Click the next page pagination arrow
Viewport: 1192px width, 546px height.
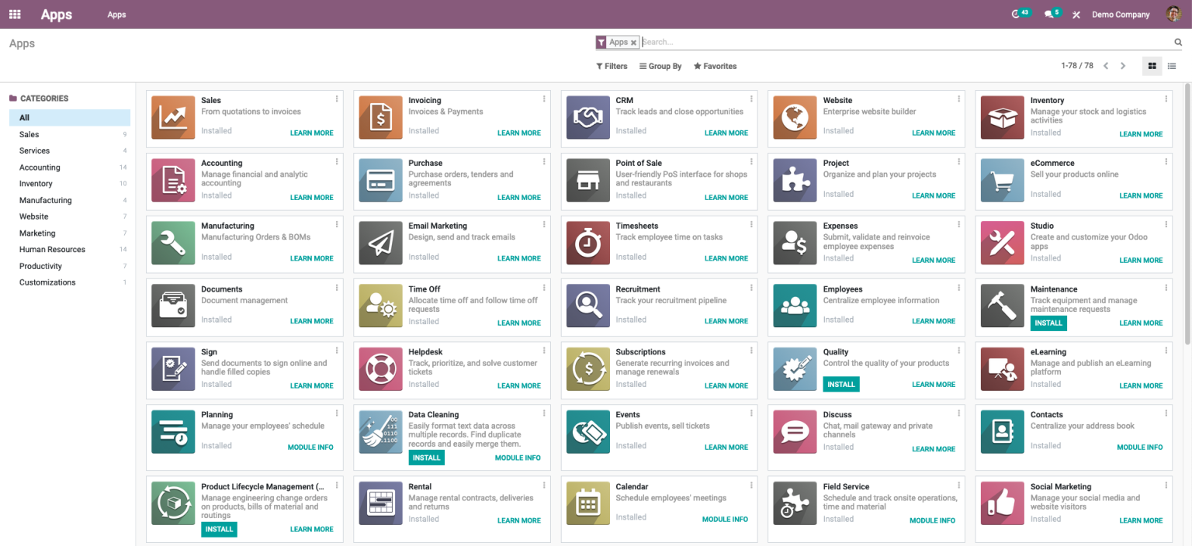(x=1123, y=66)
